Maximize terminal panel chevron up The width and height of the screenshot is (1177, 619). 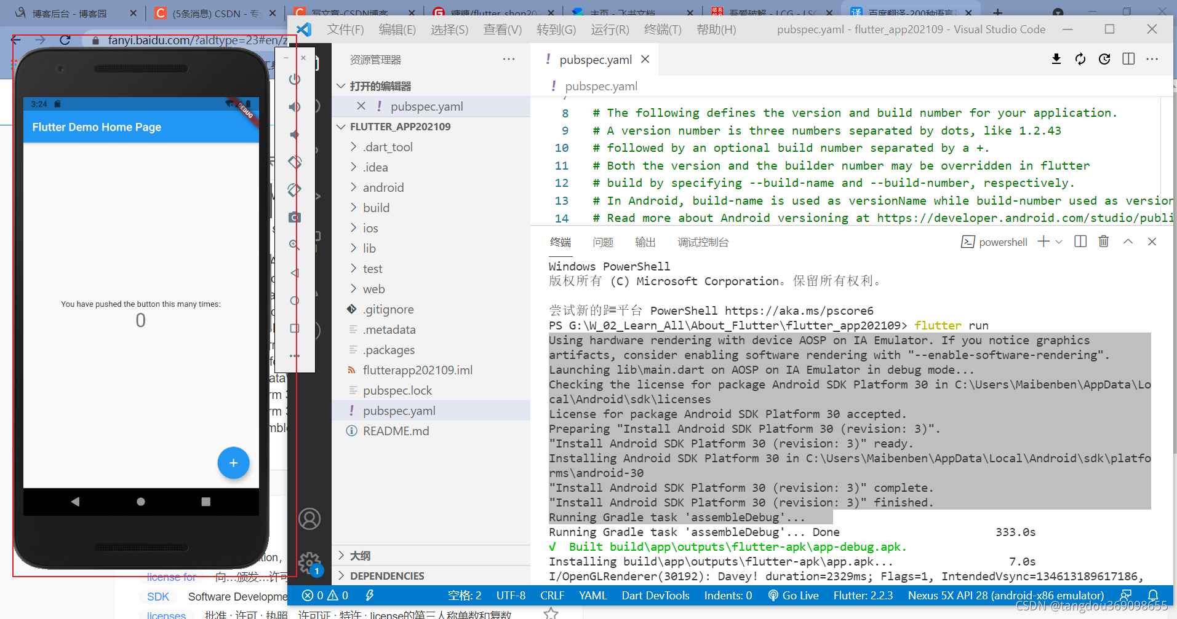click(x=1128, y=242)
